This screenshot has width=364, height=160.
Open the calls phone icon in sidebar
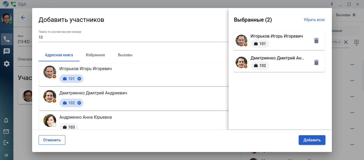pos(7,39)
